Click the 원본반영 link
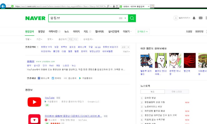The image size is (207, 124). click(199, 31)
